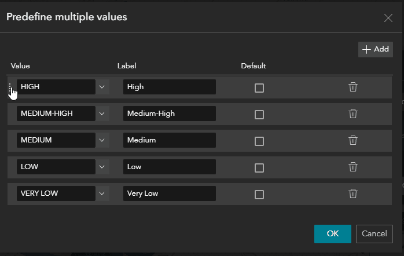Delete the MEDIUM-HIGH value row
Image resolution: width=404 pixels, height=256 pixels.
[353, 114]
